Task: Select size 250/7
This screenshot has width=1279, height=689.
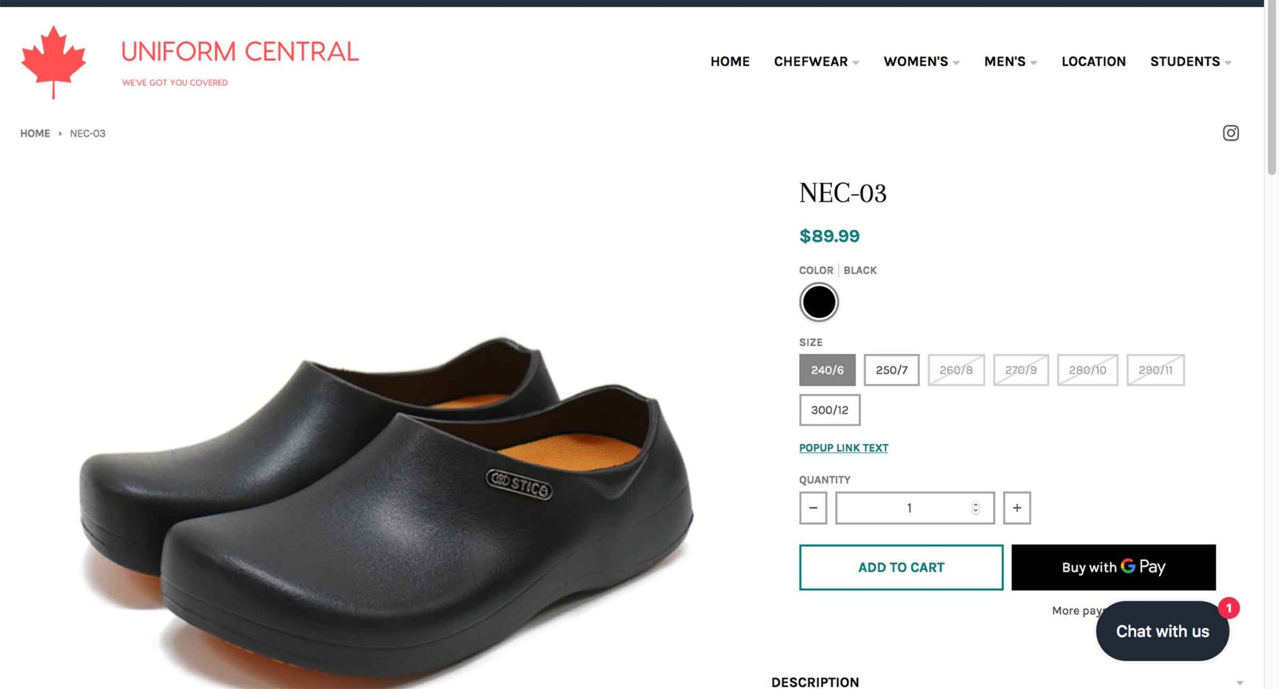Action: click(x=891, y=370)
